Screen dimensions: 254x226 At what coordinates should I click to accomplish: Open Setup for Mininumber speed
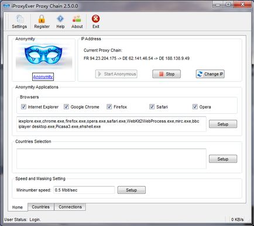(x=132, y=190)
